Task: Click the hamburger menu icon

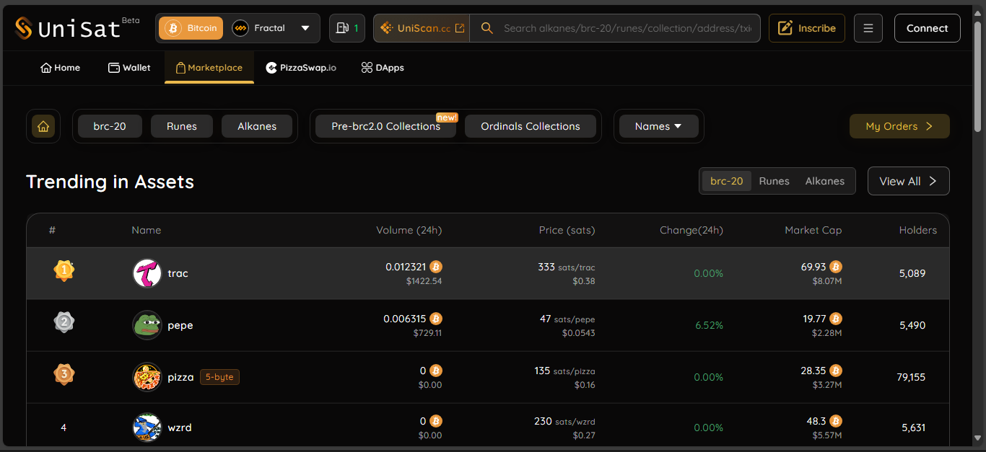Action: 868,28
